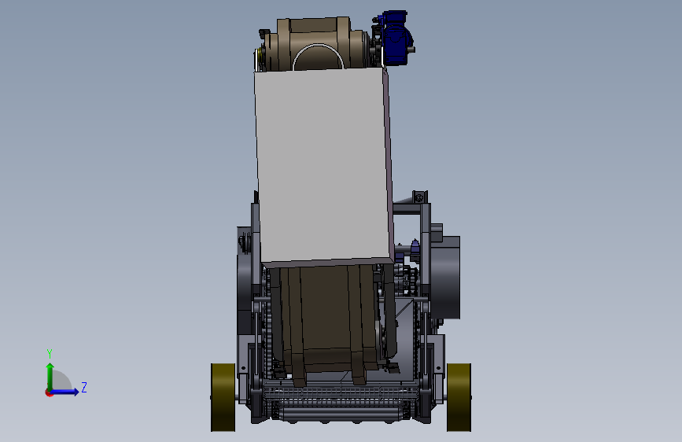Select the dark round housing on right side

click(445, 278)
